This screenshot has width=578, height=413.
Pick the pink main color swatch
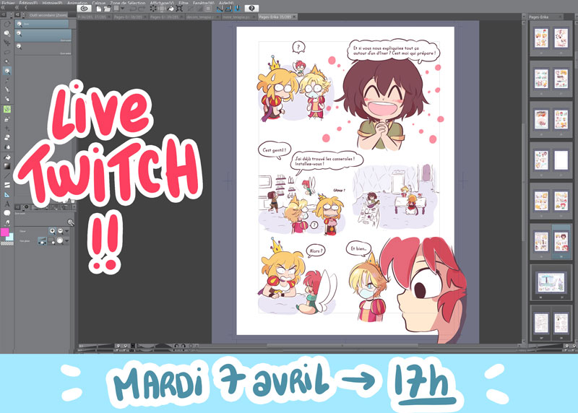coord(4,232)
